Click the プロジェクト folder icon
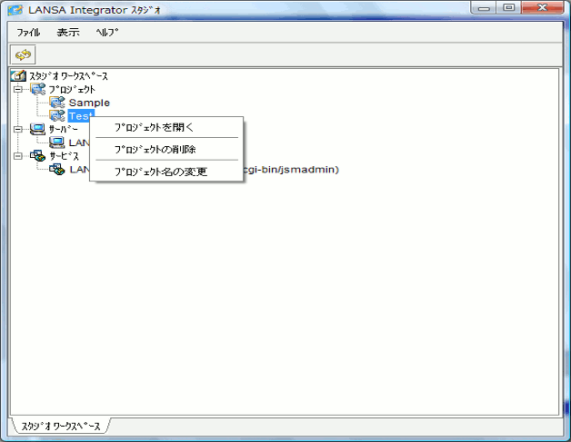 (x=38, y=89)
